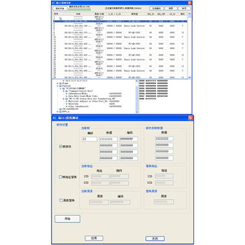Image resolution: width=245 pixels, height=245 pixels.
Task: Collapse the Payload tree node
Action: [58, 86]
